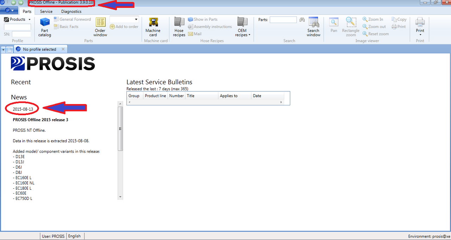This screenshot has width=451, height=240.
Task: Open the Machine card
Action: click(x=153, y=27)
